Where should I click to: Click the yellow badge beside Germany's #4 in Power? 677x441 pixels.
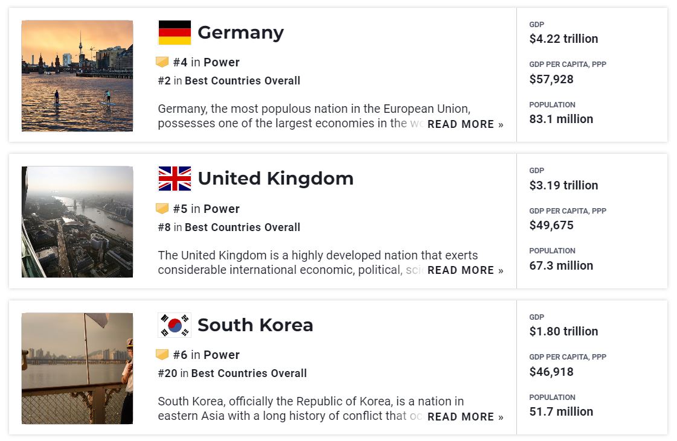pos(162,62)
